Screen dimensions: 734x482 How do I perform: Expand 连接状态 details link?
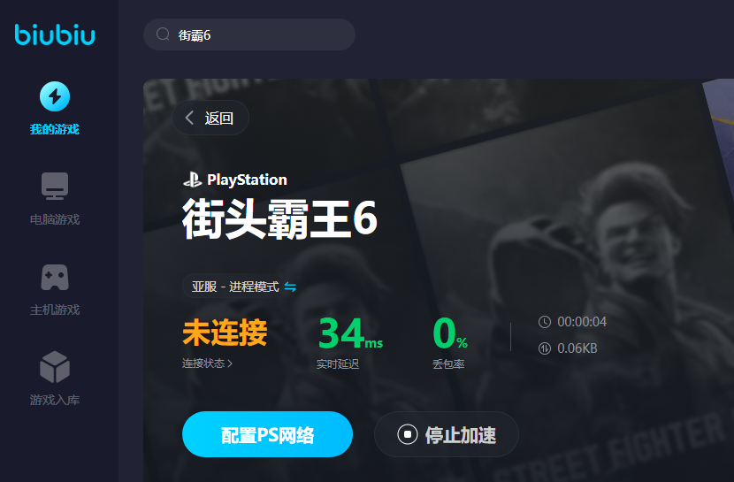click(x=207, y=363)
